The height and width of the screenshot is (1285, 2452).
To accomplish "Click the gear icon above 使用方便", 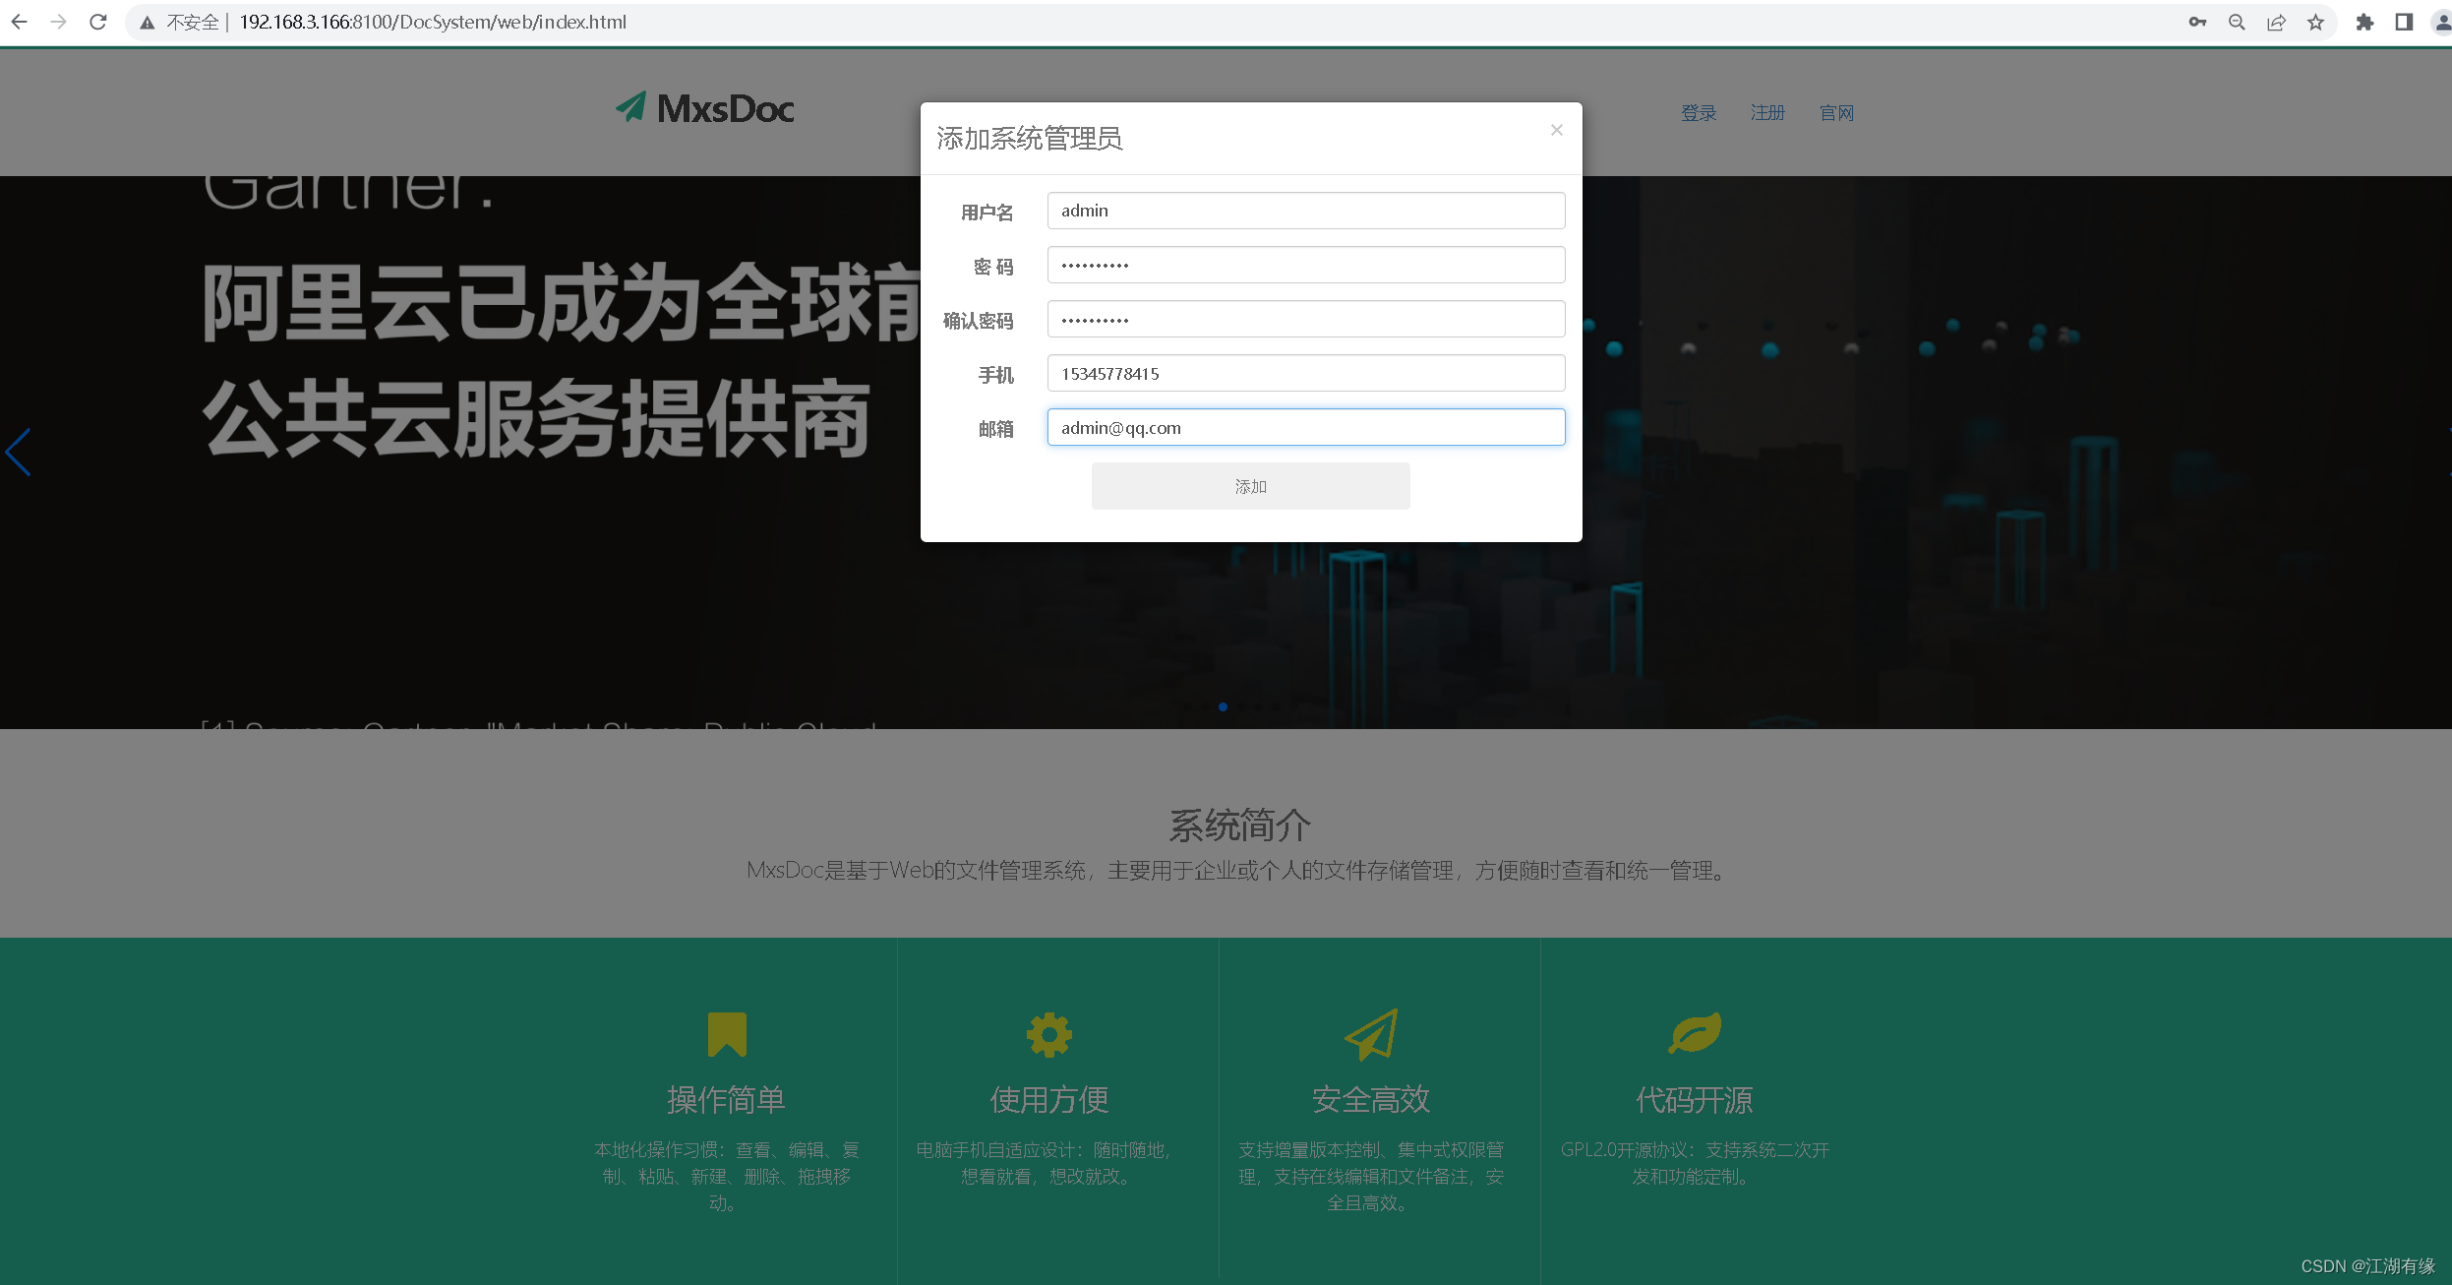I will pos(1047,1033).
